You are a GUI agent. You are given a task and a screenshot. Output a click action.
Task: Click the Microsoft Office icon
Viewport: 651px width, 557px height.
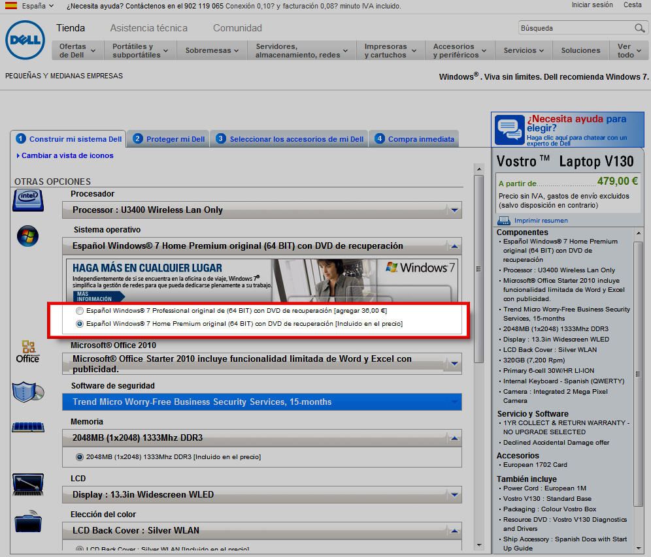pos(27,351)
